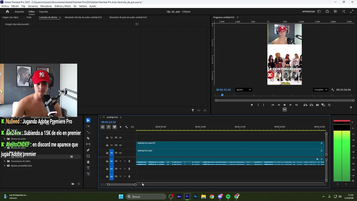Open Controles de efectos panel menu
The height and width of the screenshot is (201, 357).
coord(60,17)
